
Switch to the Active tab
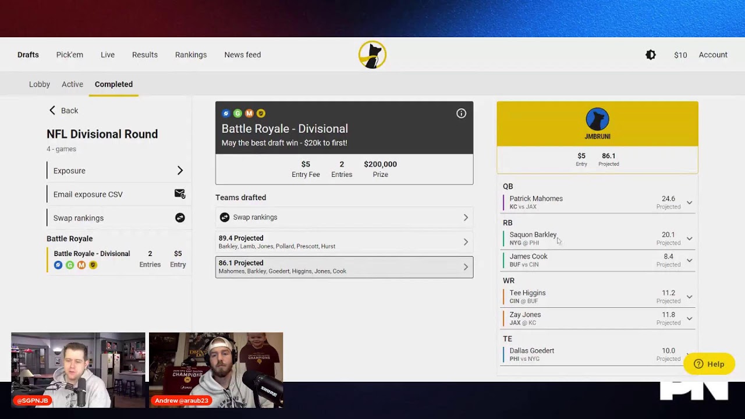[x=72, y=84]
